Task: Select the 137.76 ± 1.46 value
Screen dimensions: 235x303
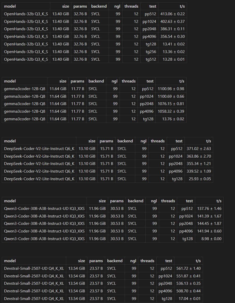Action: tap(209, 209)
